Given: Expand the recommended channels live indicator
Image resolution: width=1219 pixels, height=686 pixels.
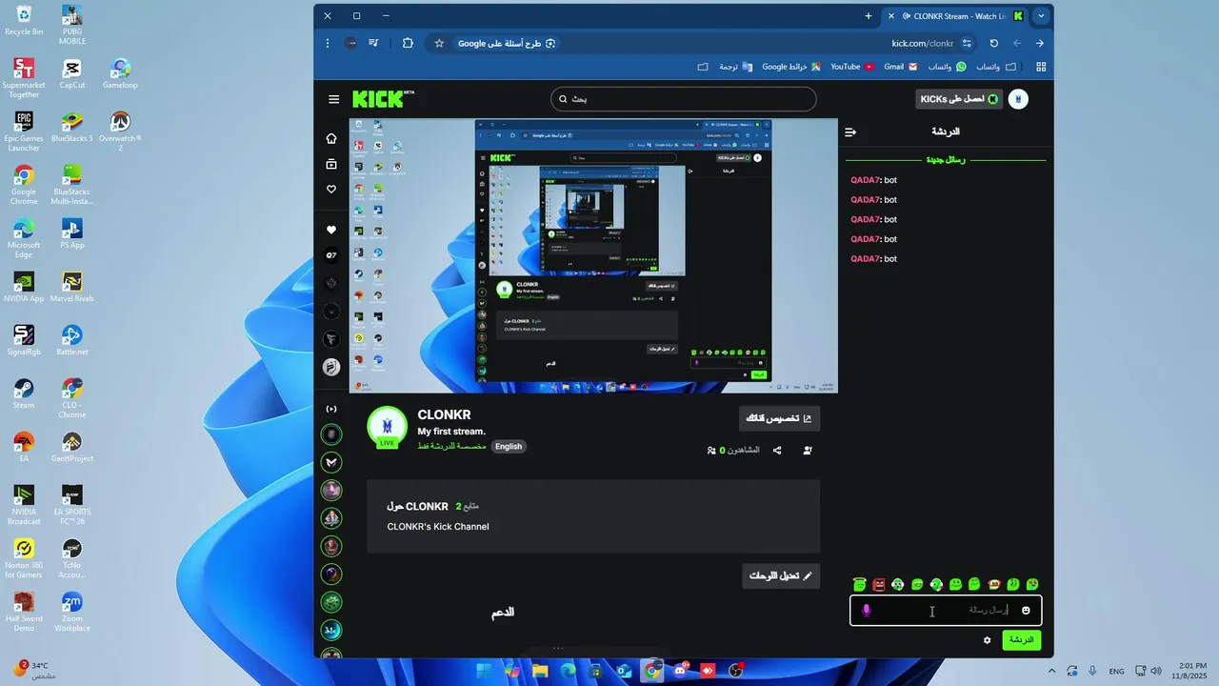Looking at the screenshot, I should pyautogui.click(x=331, y=409).
